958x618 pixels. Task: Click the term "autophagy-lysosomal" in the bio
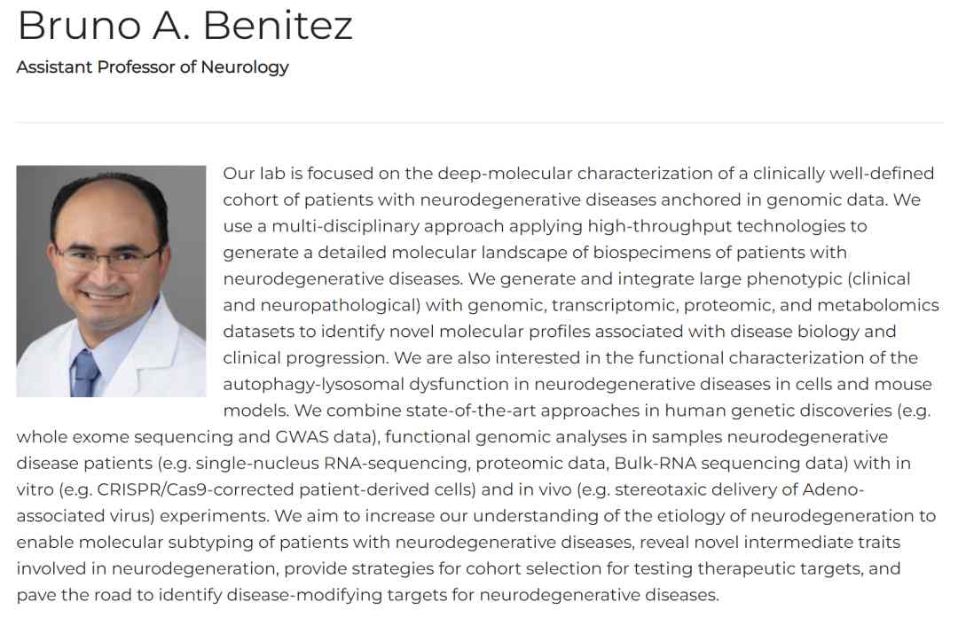tap(304, 384)
